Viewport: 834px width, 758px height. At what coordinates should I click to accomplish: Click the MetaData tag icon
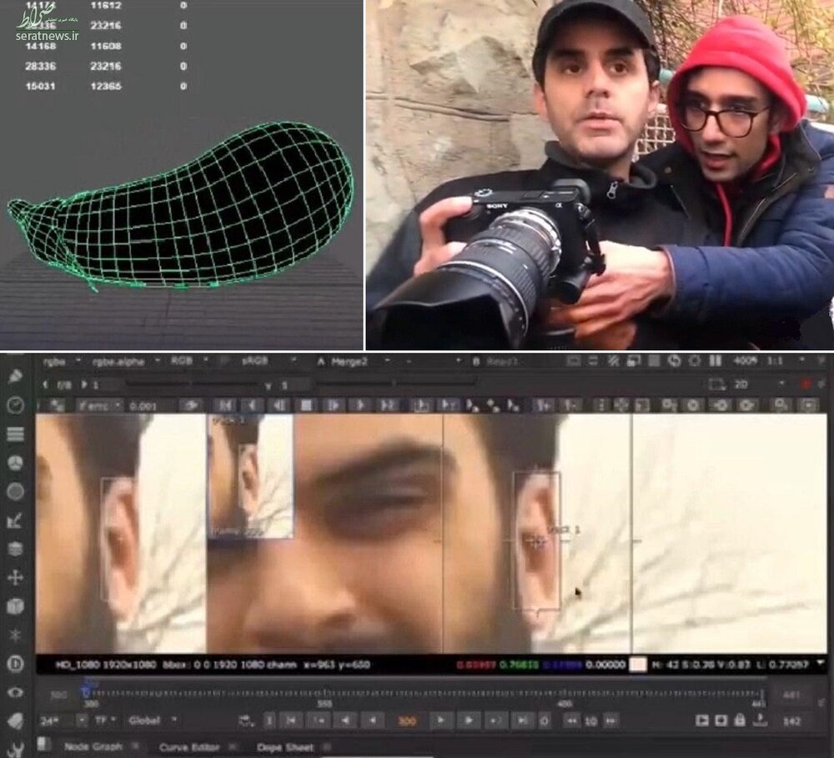click(x=15, y=720)
